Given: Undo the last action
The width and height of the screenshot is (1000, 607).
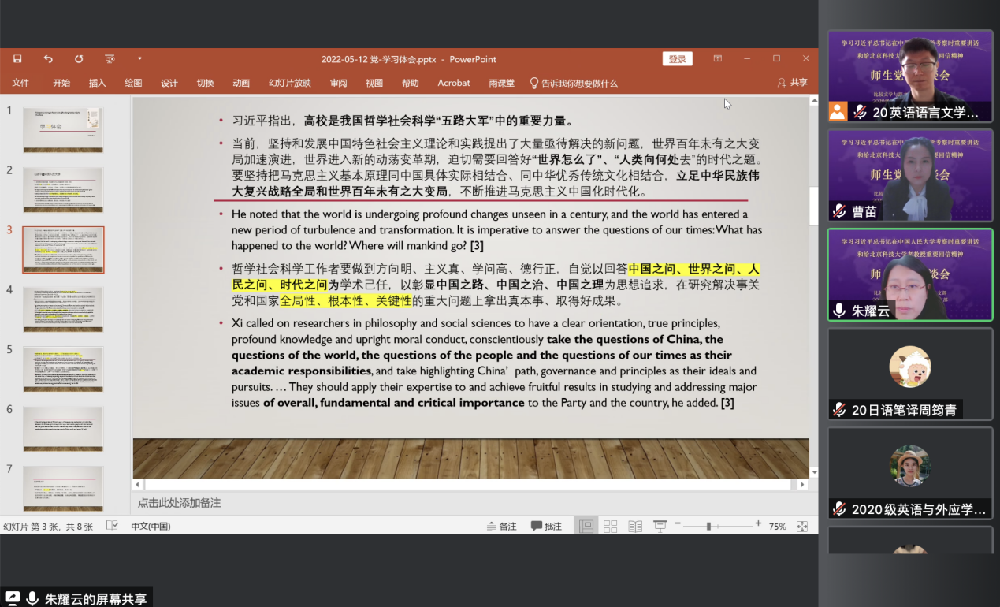Looking at the screenshot, I should [48, 59].
